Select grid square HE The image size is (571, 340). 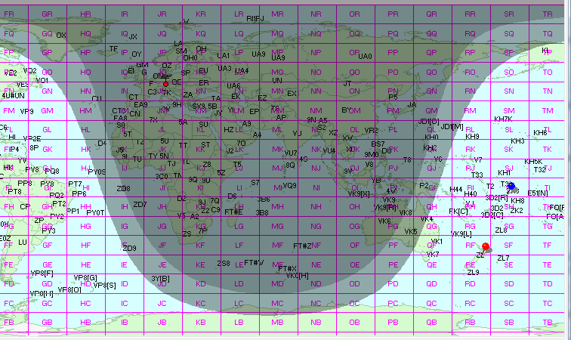(x=85, y=264)
